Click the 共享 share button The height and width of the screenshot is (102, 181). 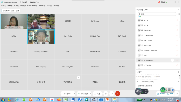pos(97,94)
